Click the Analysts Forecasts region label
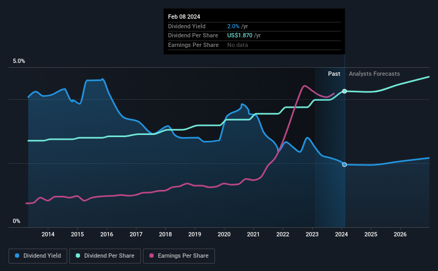This screenshot has width=438, height=271. (x=375, y=74)
